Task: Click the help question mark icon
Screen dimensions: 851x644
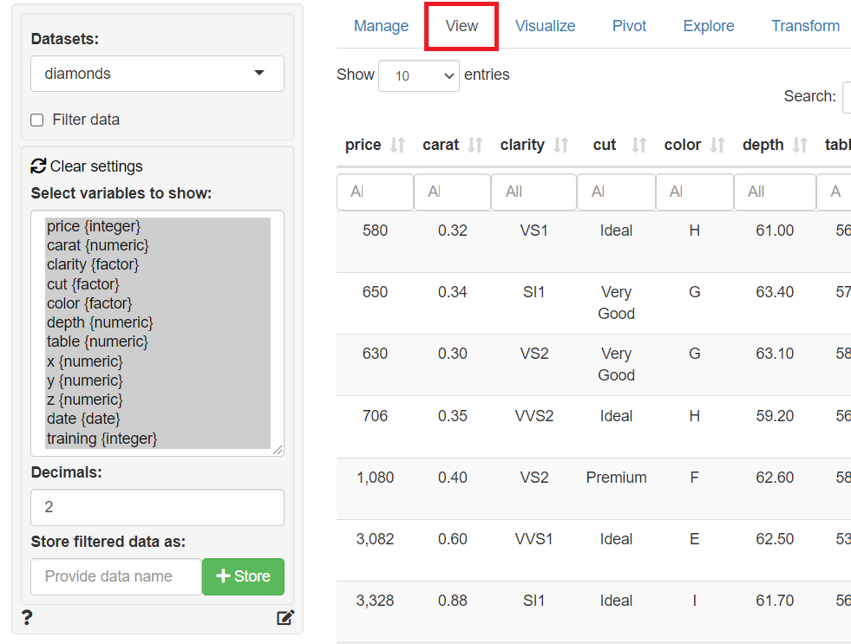Action: coord(27,617)
